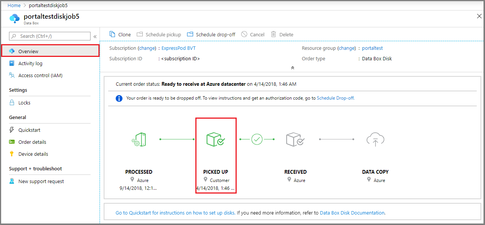Open the ExpressPod BVT subscription link
Viewport: 485px width, 225px height.
tap(178, 48)
